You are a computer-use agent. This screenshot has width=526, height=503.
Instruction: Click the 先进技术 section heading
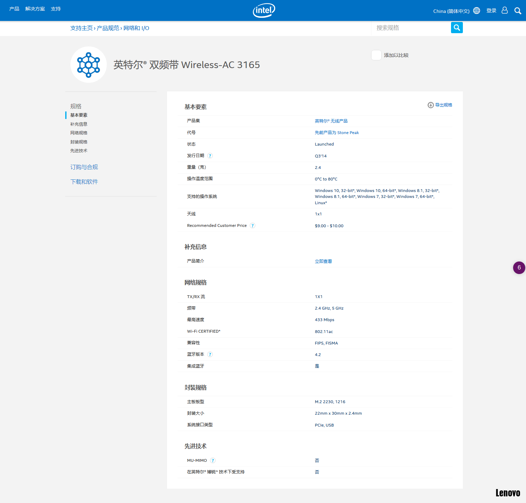pos(195,446)
